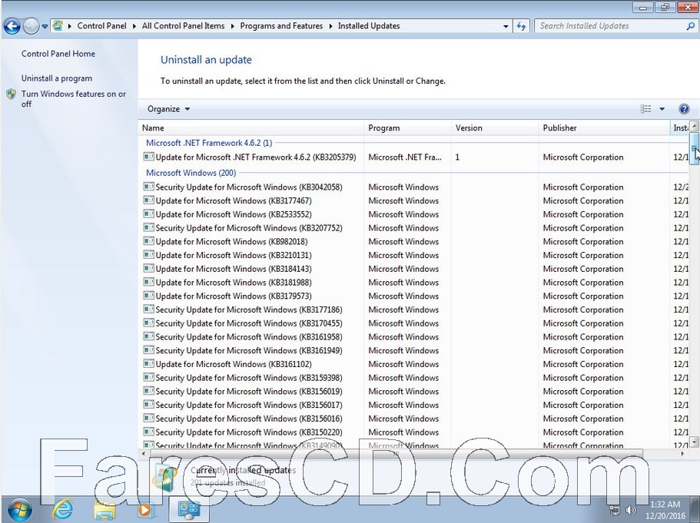
Task: Open the address bar history dropdown
Action: click(x=506, y=26)
